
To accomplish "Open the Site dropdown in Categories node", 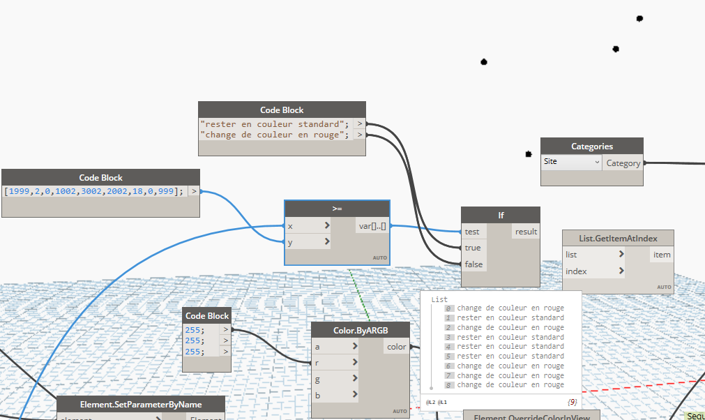I will pyautogui.click(x=571, y=162).
